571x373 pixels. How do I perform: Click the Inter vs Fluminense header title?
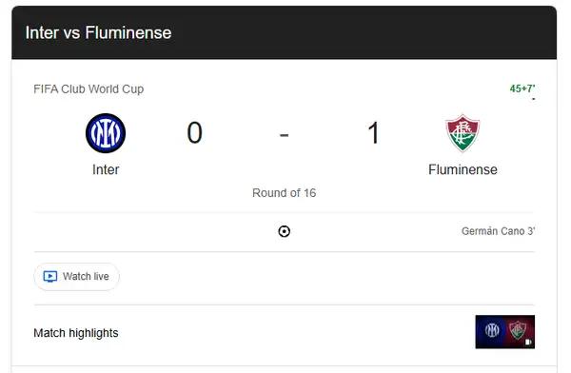(98, 32)
